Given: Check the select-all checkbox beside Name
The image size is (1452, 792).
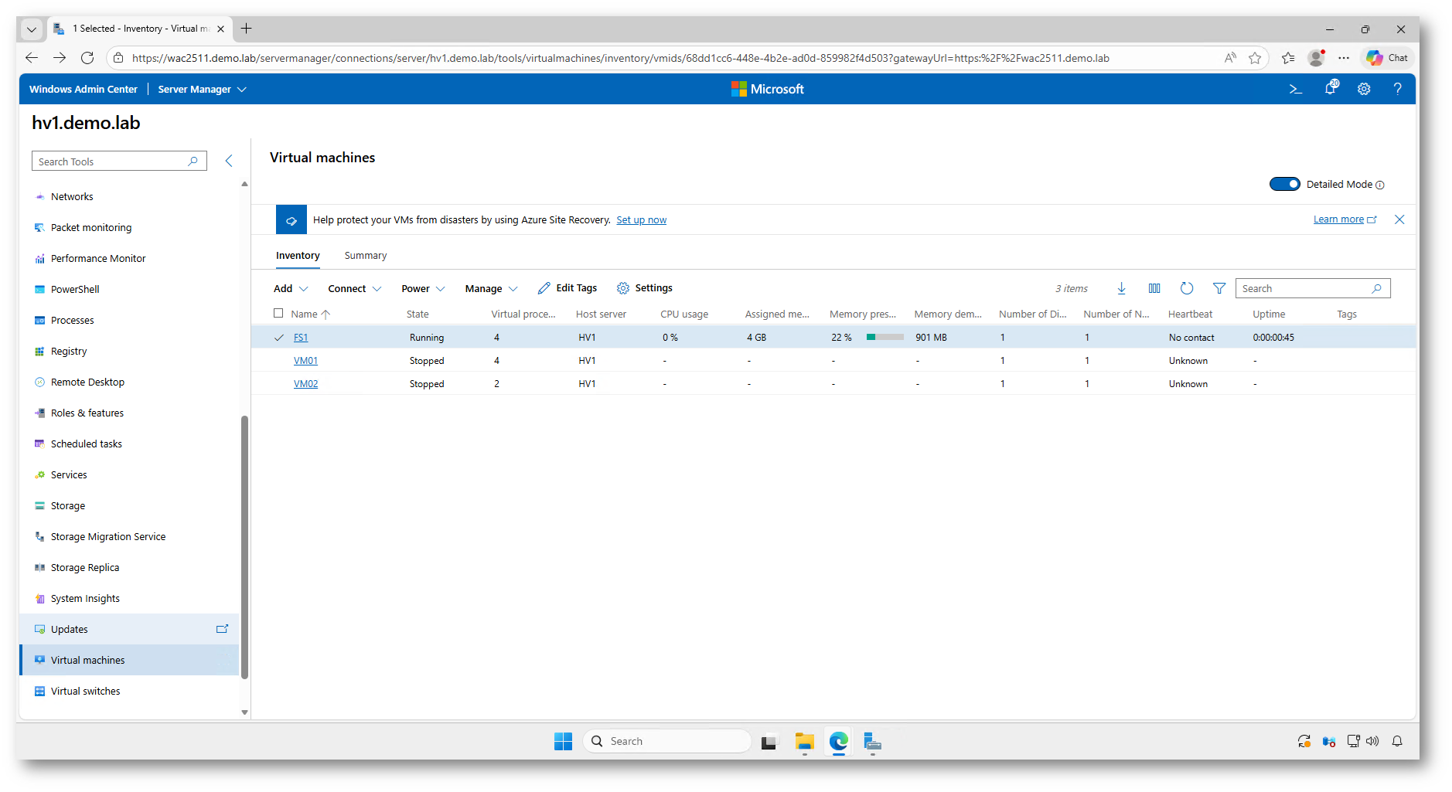Looking at the screenshot, I should (x=278, y=313).
